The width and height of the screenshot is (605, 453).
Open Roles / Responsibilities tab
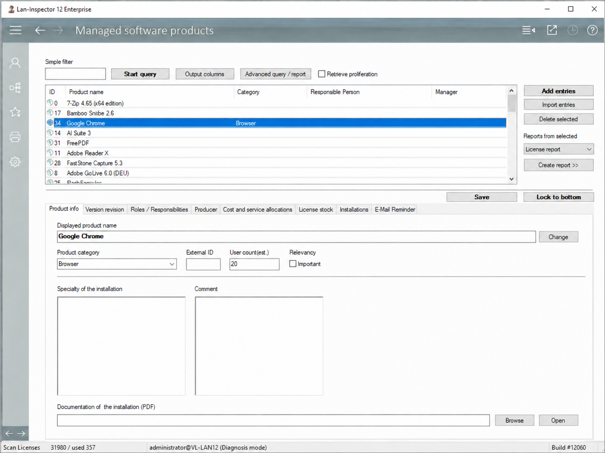click(159, 209)
